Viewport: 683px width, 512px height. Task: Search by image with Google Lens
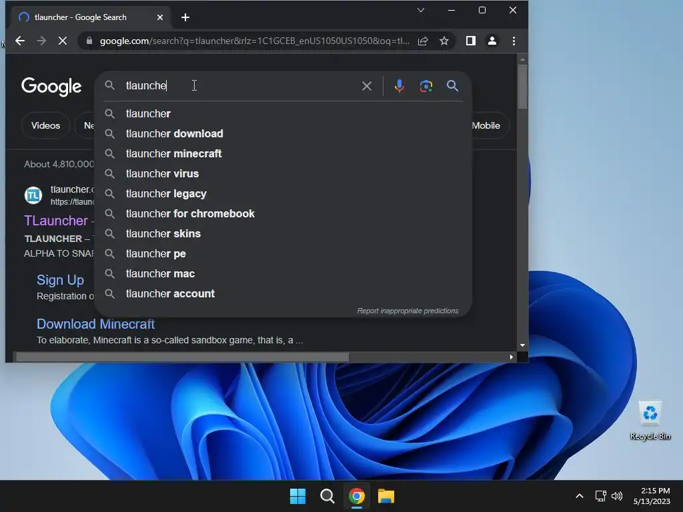426,86
